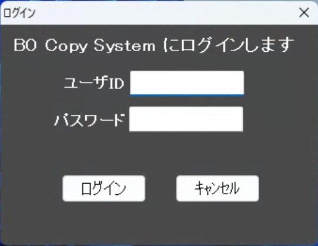Click the パスワード label text
This screenshot has width=318, height=246.
point(89,120)
